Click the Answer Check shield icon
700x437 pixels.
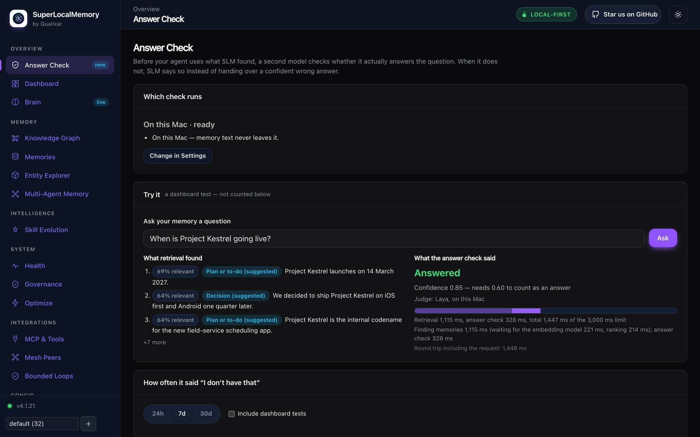(15, 65)
